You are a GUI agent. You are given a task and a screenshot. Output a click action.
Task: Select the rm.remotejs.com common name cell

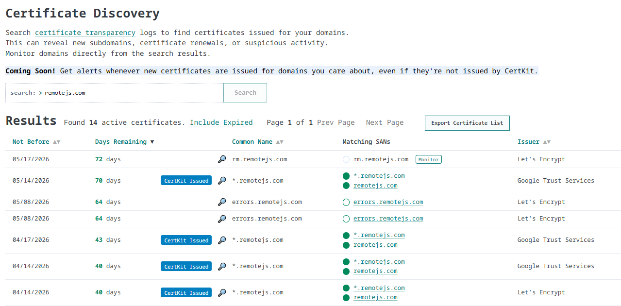pyautogui.click(x=260, y=159)
